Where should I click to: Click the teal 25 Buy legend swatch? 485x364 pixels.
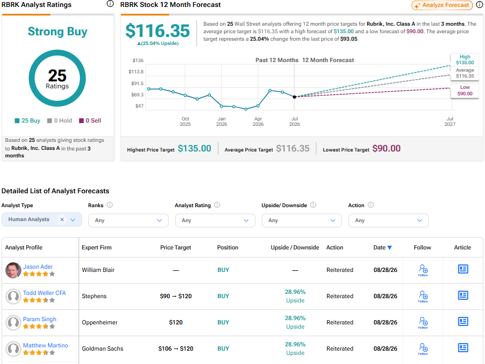17,120
